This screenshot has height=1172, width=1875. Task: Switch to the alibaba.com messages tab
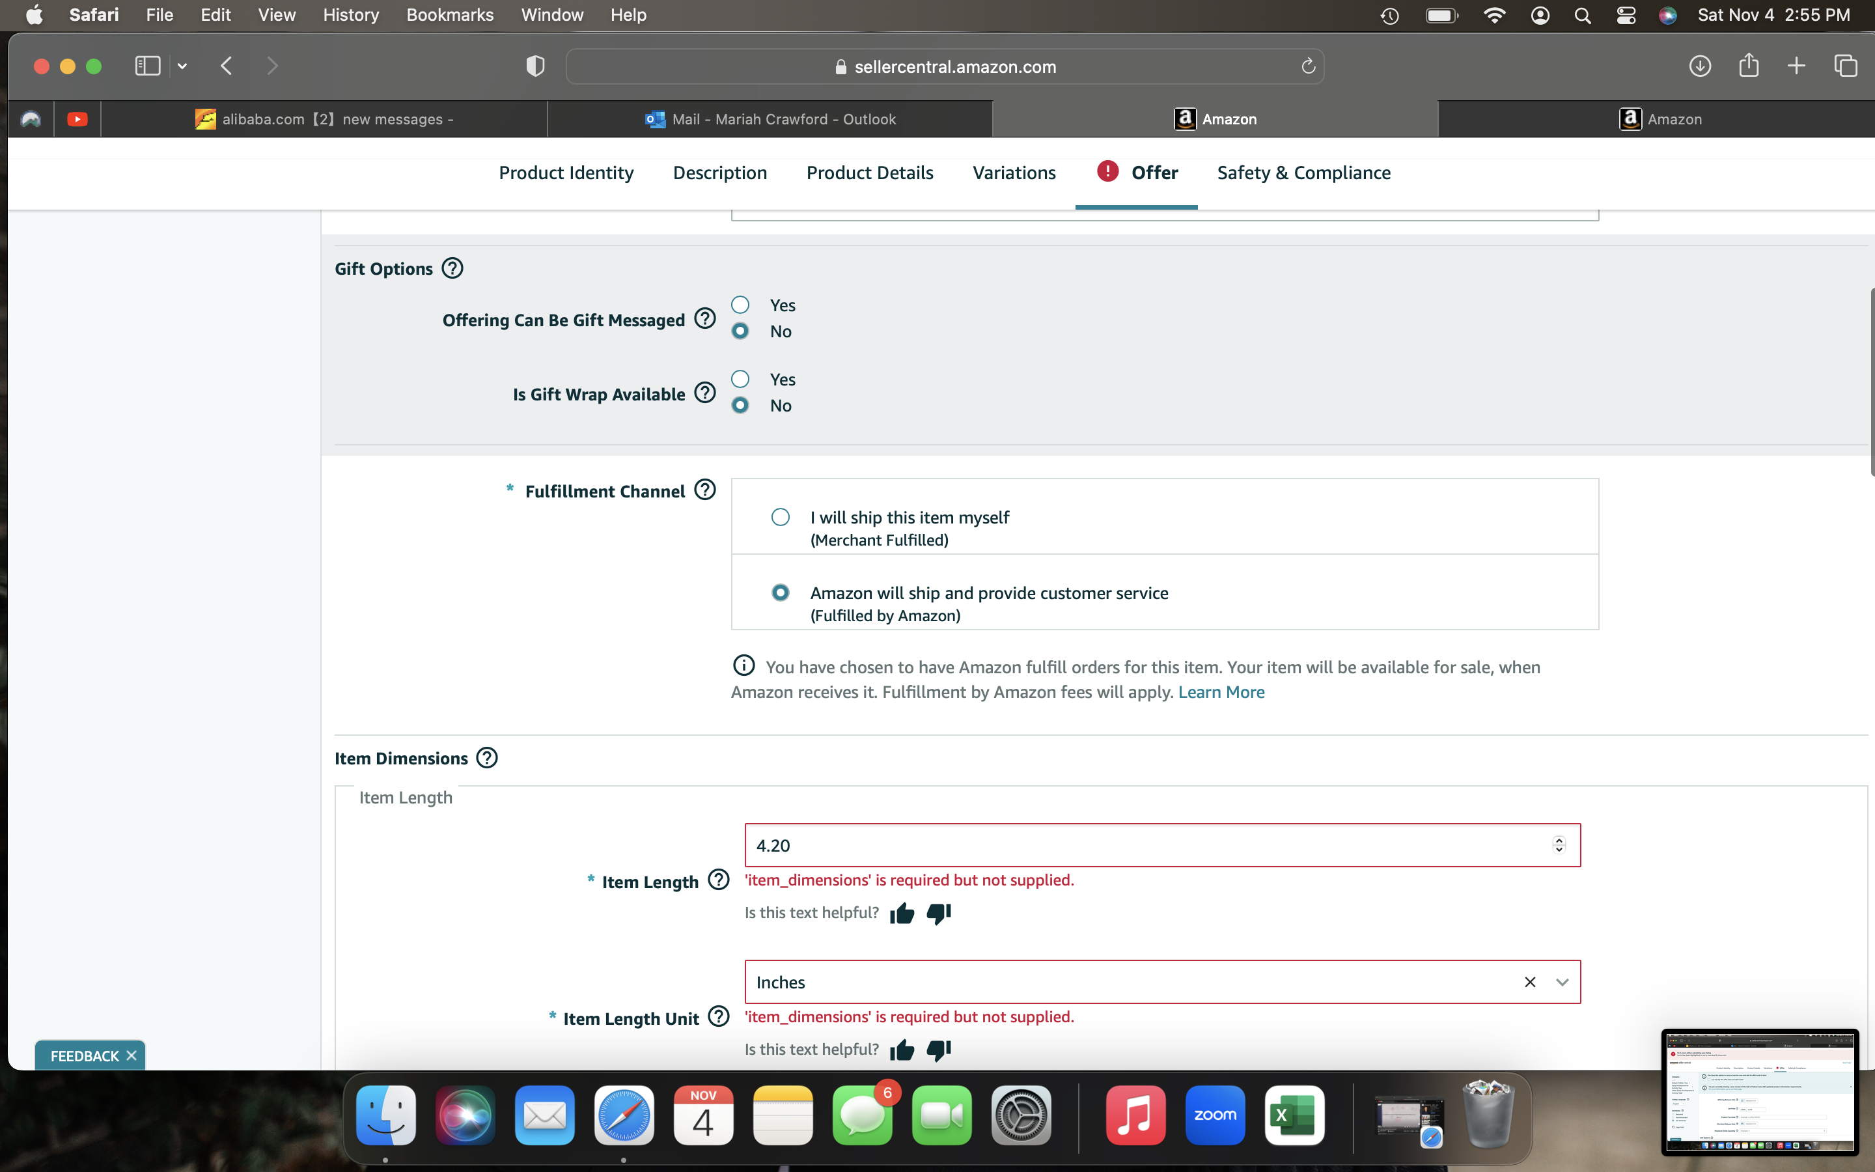pyautogui.click(x=324, y=119)
